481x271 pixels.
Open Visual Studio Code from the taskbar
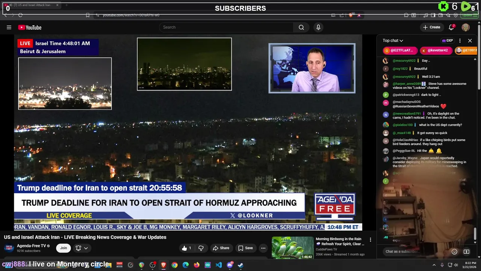219,265
